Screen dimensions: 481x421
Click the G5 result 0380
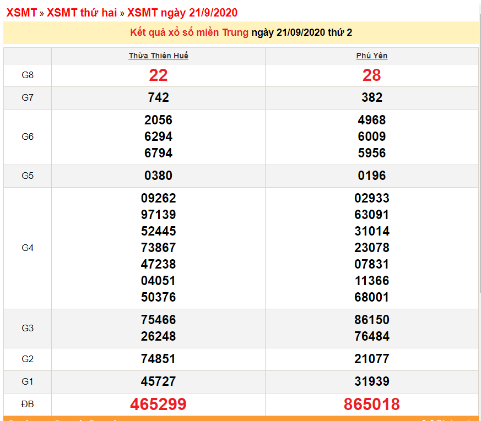point(158,176)
